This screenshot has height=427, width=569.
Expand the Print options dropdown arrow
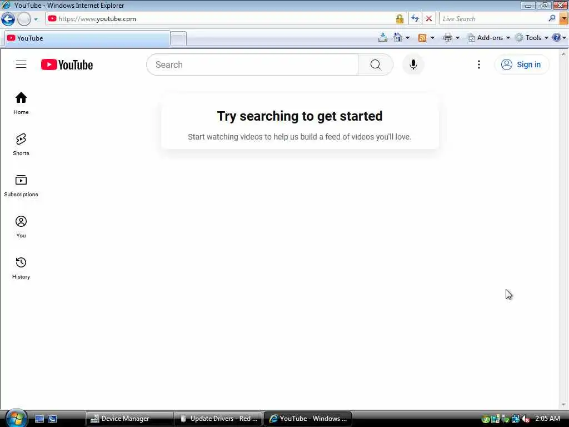[457, 38]
